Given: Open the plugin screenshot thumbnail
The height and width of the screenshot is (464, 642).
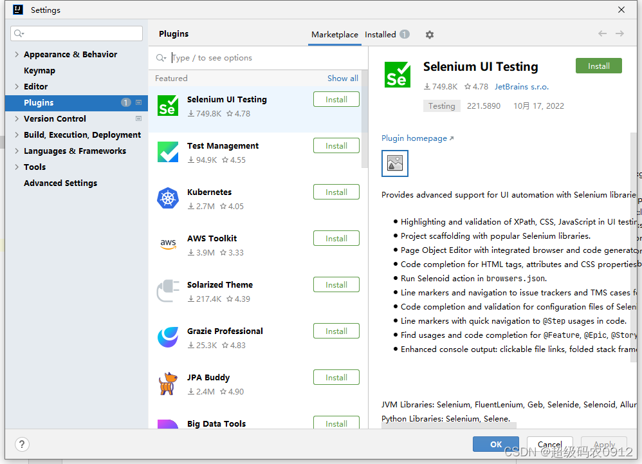Looking at the screenshot, I should point(395,163).
